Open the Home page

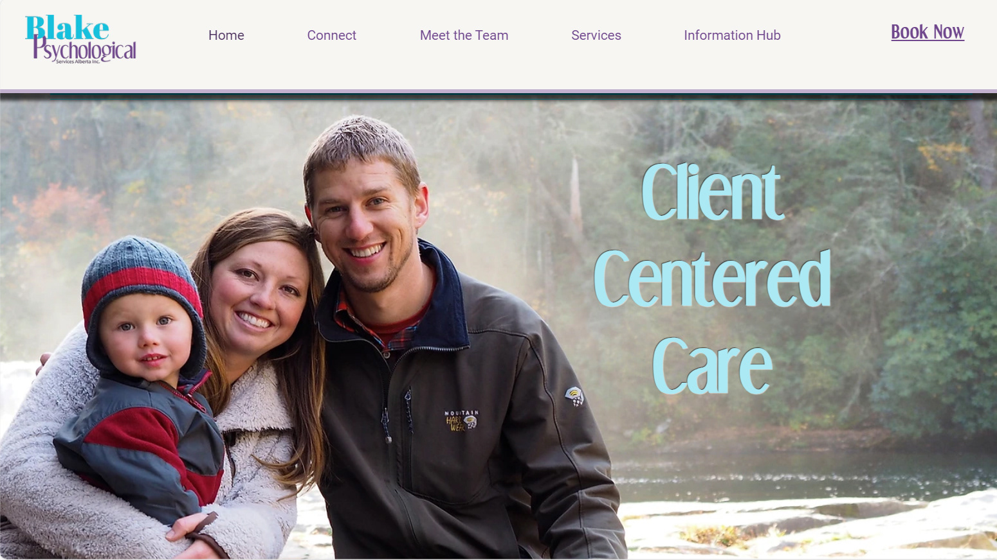(x=226, y=35)
